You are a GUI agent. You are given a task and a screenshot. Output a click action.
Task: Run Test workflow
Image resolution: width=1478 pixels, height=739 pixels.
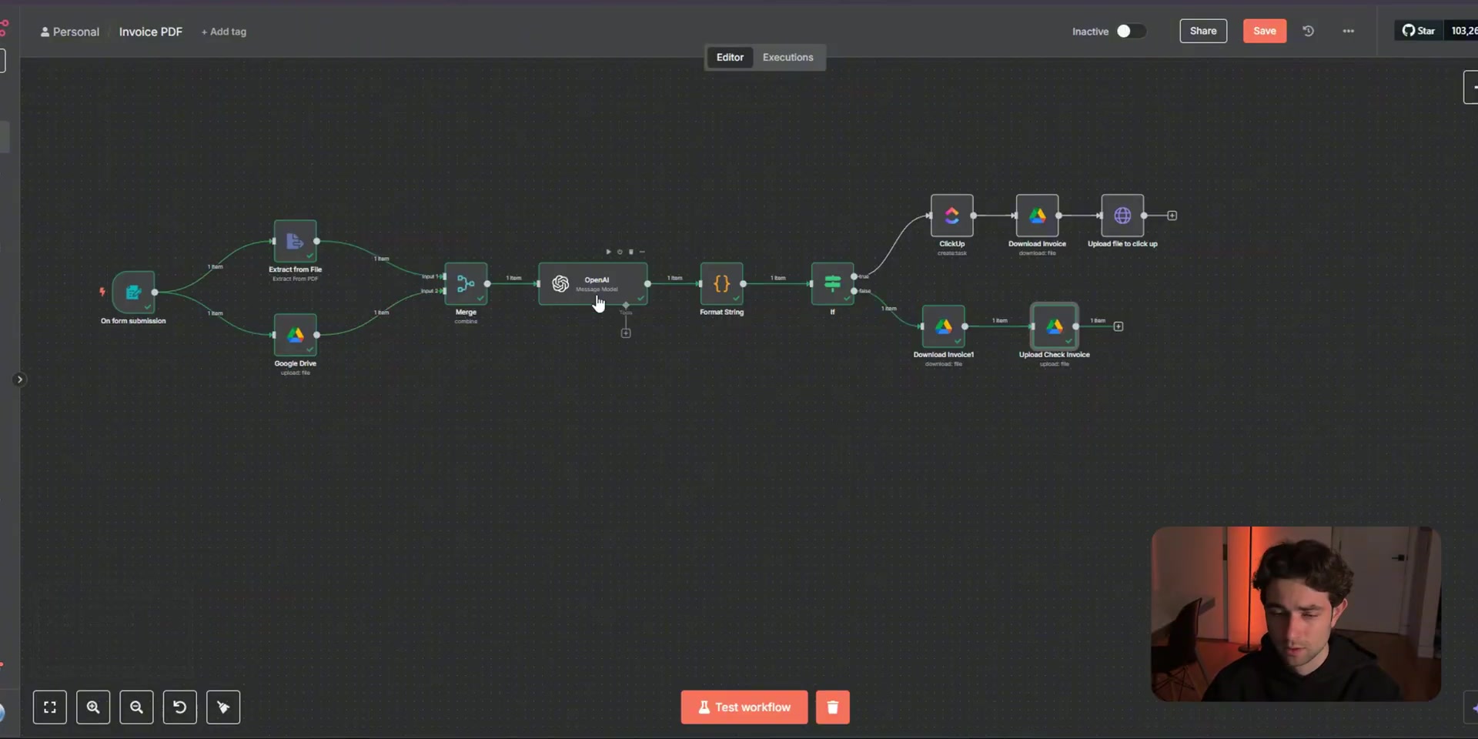point(744,707)
